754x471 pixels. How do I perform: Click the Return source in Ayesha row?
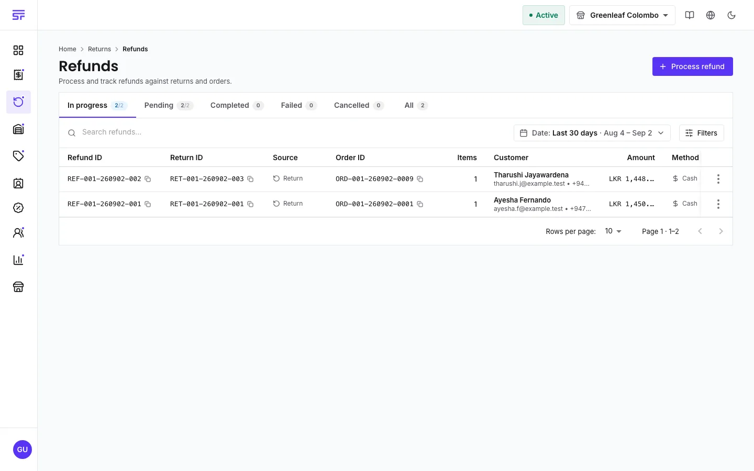[288, 204]
